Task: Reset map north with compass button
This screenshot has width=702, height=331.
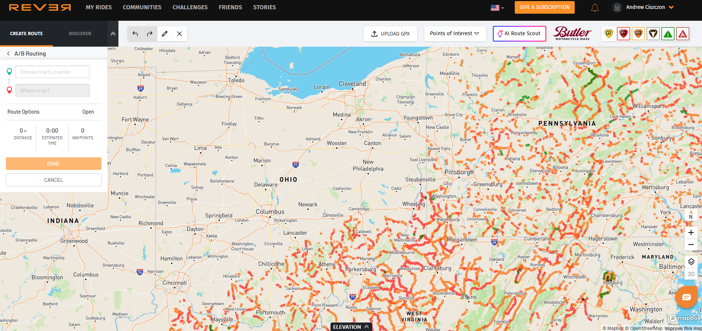Action: click(x=691, y=215)
